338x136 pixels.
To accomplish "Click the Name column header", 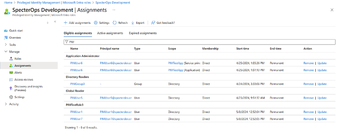I will [x=74, y=49].
